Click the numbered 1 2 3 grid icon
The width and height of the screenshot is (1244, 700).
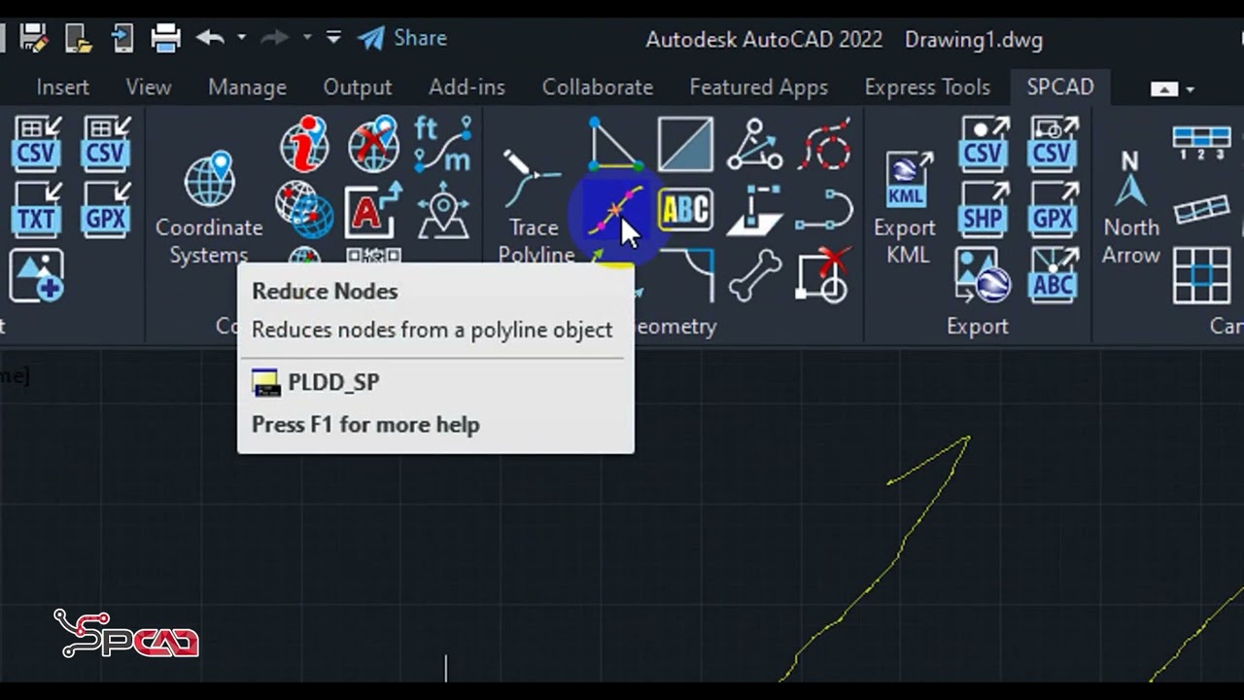pyautogui.click(x=1202, y=143)
